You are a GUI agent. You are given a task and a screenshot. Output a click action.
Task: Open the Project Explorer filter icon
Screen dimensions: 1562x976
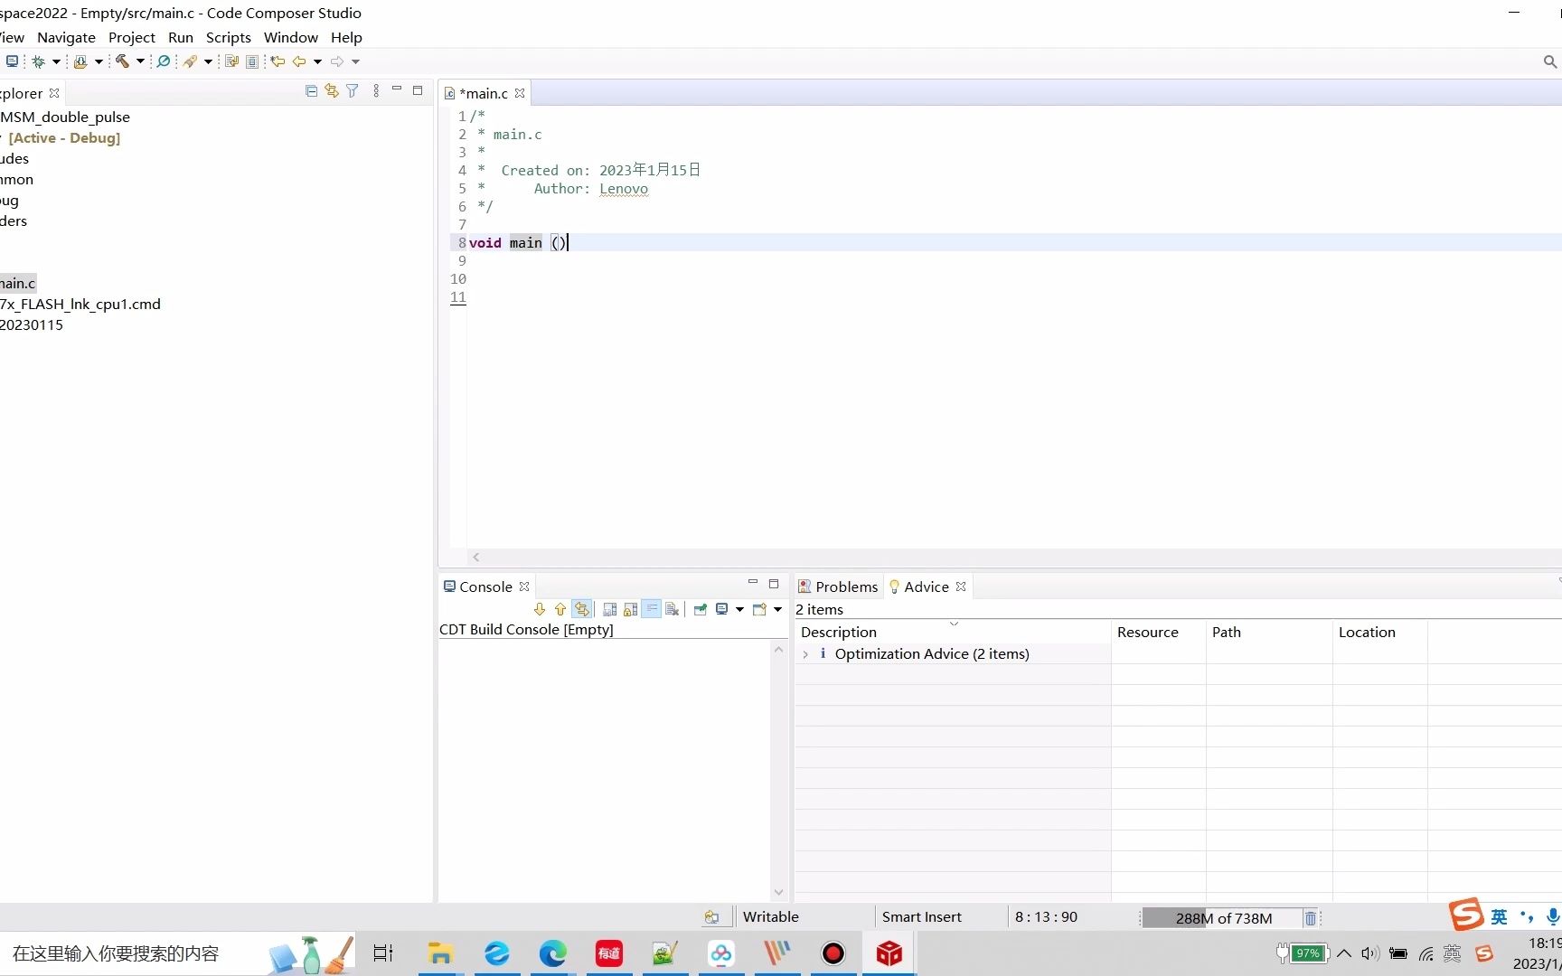pos(353,90)
